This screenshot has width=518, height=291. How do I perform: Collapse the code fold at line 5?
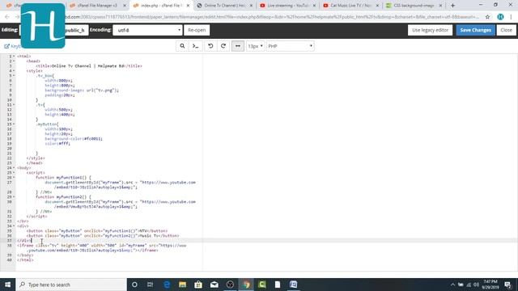(x=14, y=75)
